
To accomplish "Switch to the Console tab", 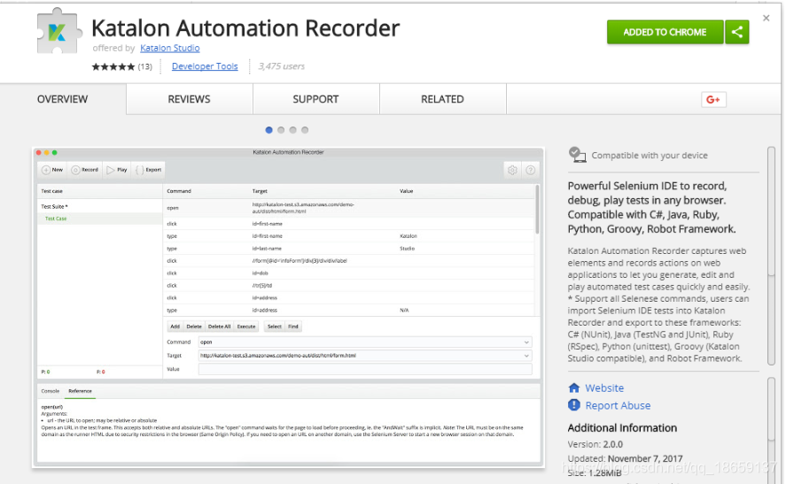I will point(51,391).
